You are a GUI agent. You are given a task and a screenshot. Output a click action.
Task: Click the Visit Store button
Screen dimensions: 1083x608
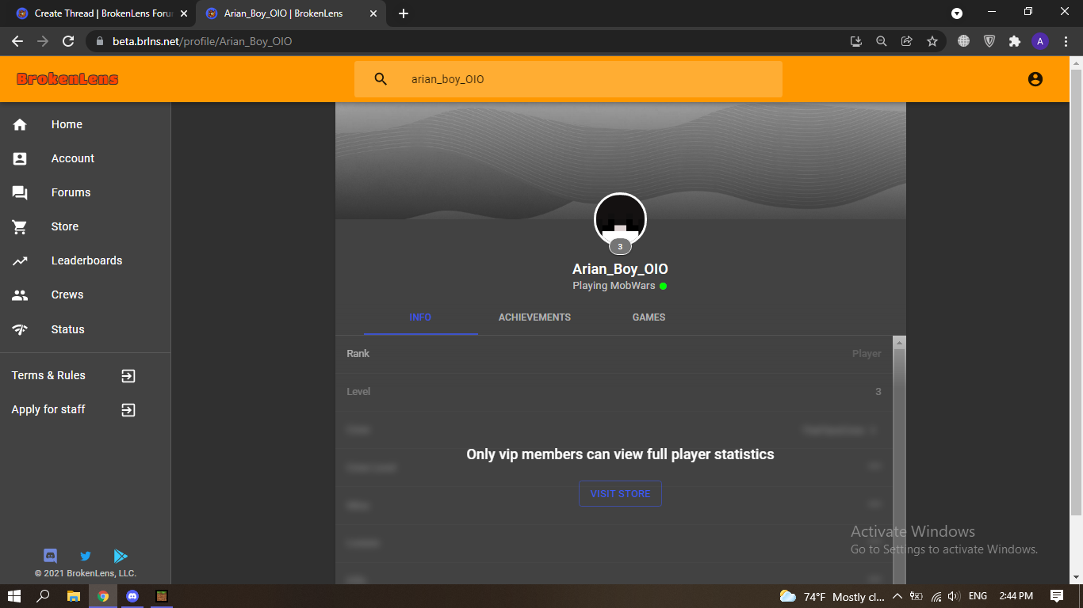coord(620,493)
